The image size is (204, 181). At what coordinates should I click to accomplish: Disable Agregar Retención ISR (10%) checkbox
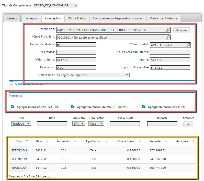click(x=144, y=106)
